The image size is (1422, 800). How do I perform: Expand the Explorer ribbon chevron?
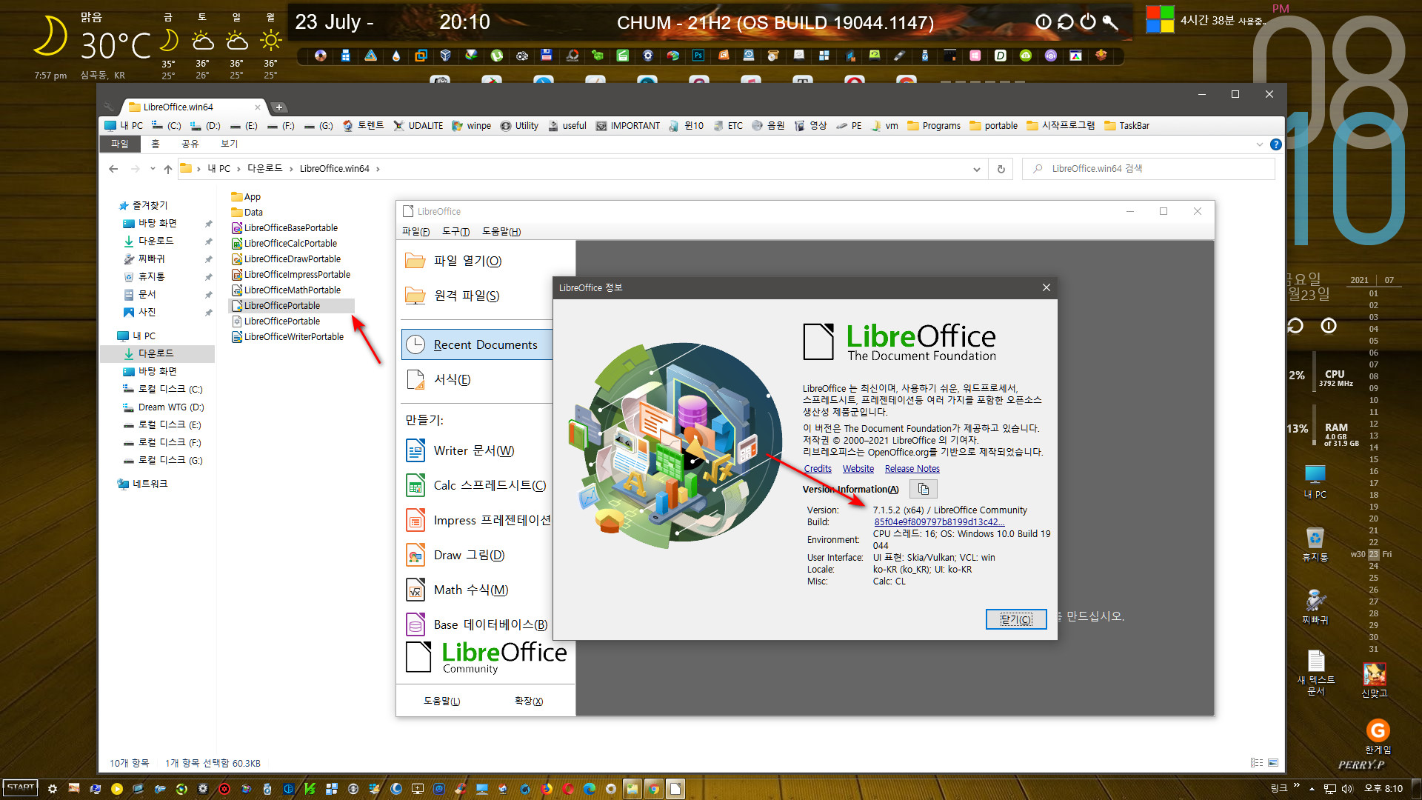(x=1260, y=144)
